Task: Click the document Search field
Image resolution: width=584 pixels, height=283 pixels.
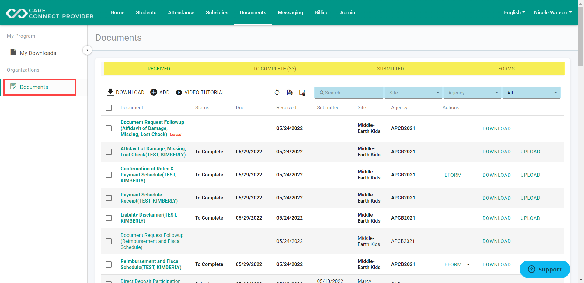Action: click(349, 93)
